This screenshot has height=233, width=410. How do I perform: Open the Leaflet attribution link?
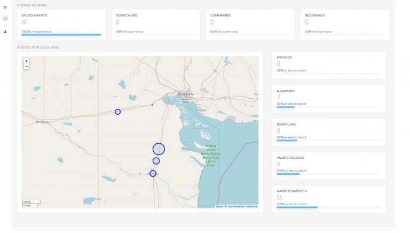click(x=219, y=206)
